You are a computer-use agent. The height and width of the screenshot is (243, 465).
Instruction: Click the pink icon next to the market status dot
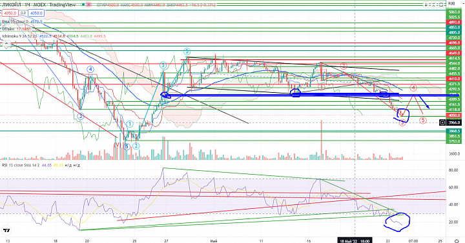(x=88, y=5)
